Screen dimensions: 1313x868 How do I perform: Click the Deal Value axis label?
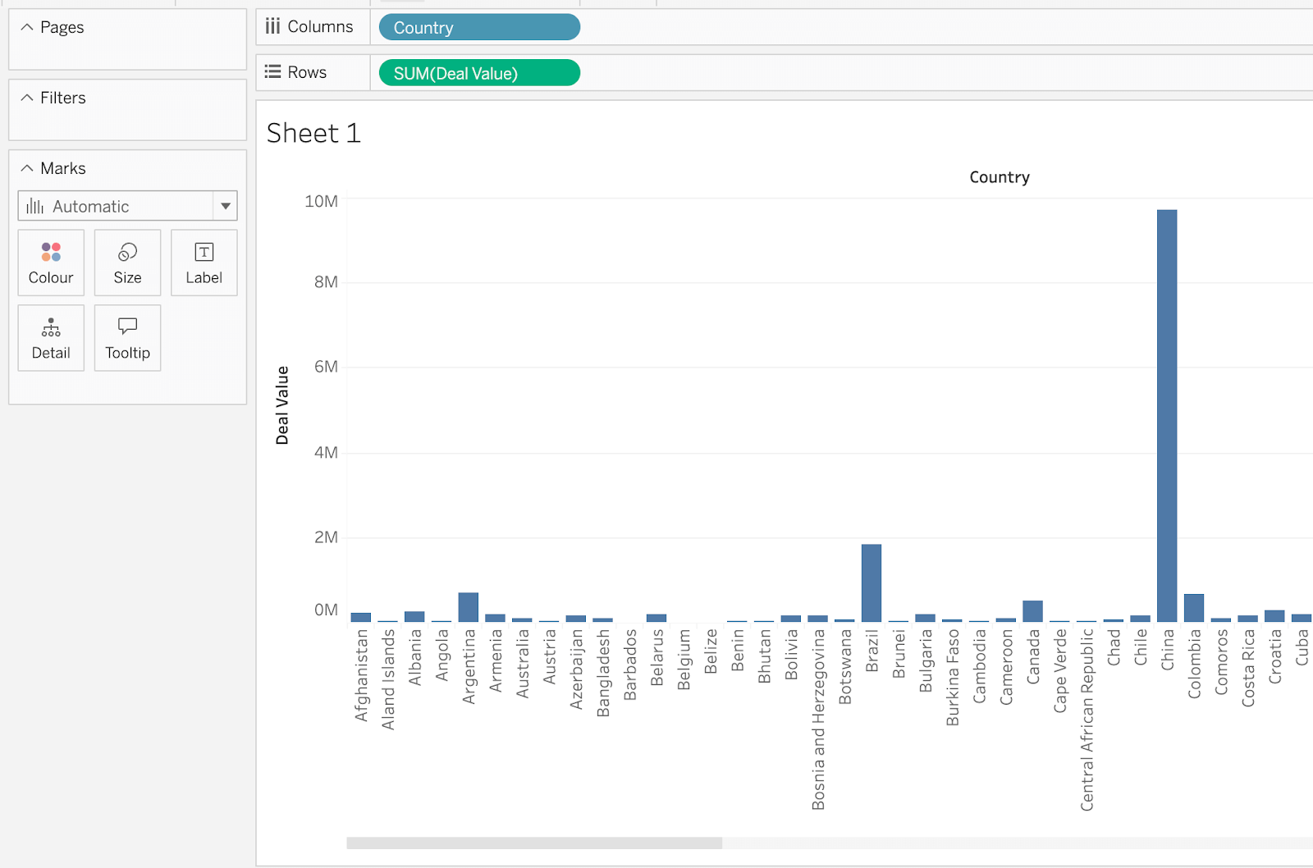tap(282, 405)
